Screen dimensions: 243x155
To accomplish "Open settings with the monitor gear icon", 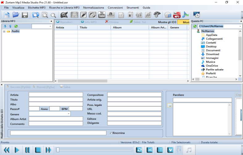I will (196, 15).
